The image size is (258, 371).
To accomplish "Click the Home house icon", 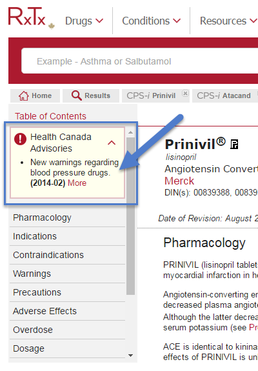I will [x=24, y=96].
